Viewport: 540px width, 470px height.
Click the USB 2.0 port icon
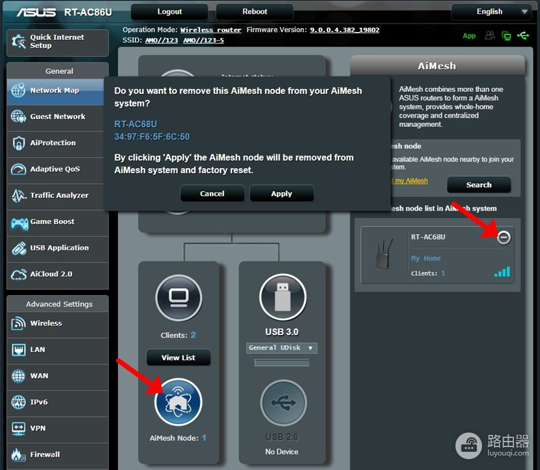tap(283, 403)
